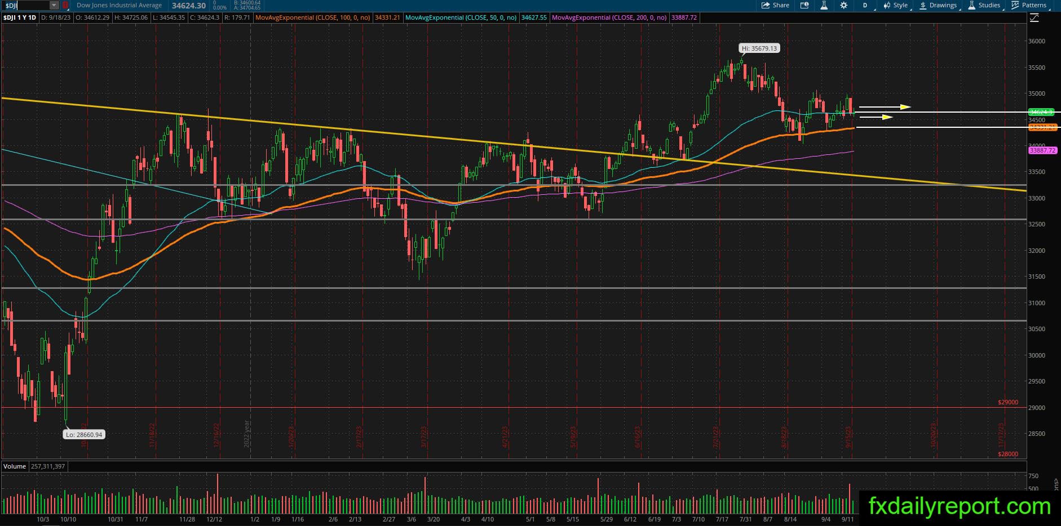Image resolution: width=1061 pixels, height=526 pixels.
Task: Click the 12/16/22 expiration marker
Action: click(x=217, y=435)
